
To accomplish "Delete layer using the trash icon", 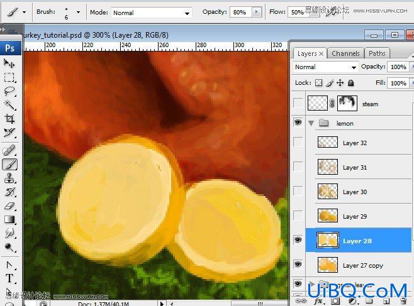I will coord(403,301).
